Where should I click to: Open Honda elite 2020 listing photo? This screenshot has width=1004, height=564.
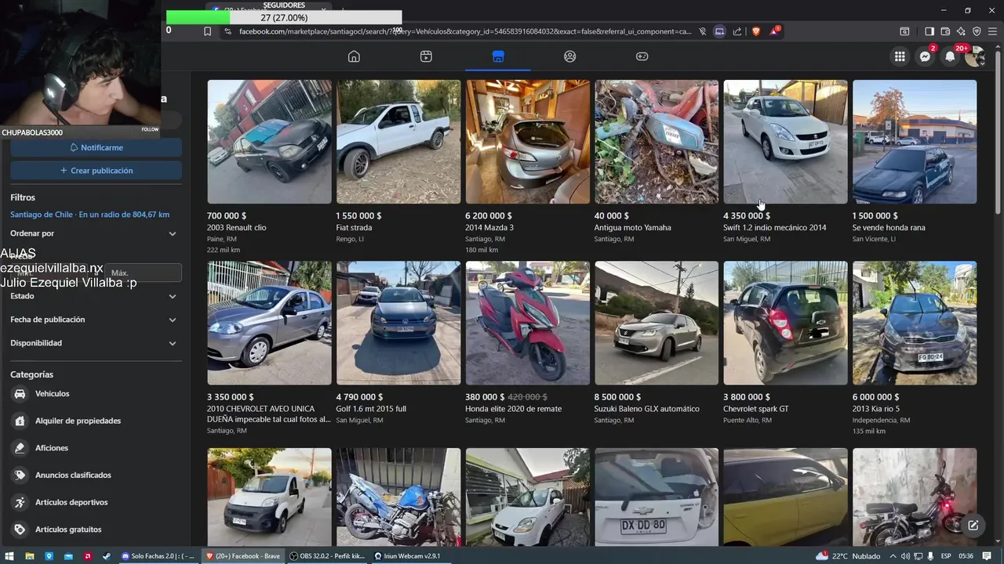(x=527, y=323)
